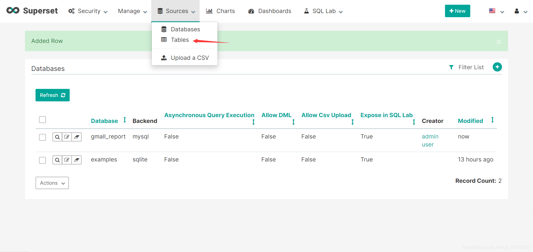Viewport: 533px width, 252px height.
Task: Click the Allow DML header
Action: point(276,115)
